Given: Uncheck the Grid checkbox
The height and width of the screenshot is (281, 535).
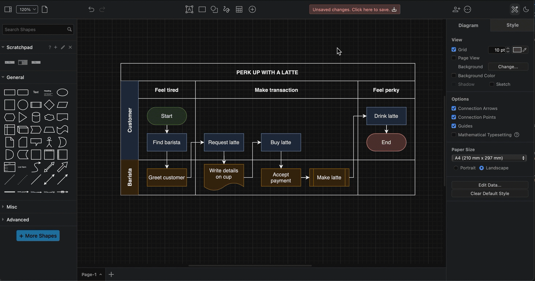Looking at the screenshot, I should (454, 49).
